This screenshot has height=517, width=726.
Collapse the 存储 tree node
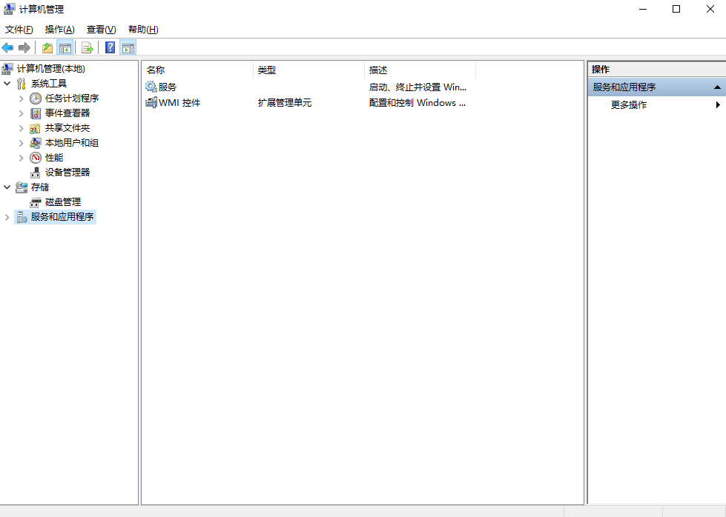click(7, 187)
